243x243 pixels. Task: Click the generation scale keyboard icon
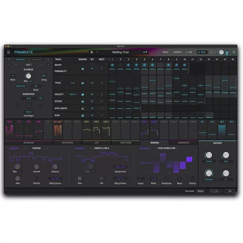tap(40, 98)
